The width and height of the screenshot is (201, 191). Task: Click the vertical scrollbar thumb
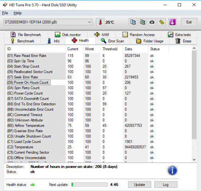194,95
